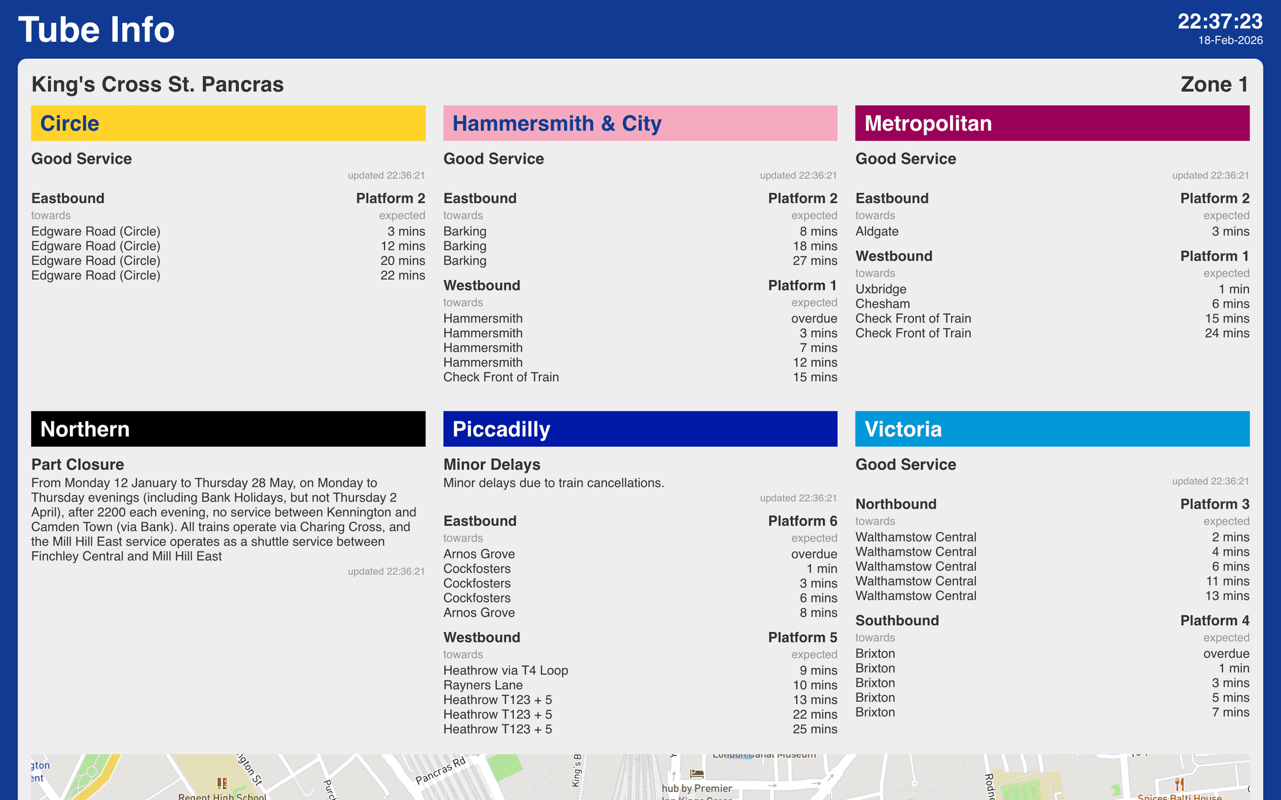Click the Hammersmith & City Good Service status
The image size is (1281, 800).
pos(494,159)
